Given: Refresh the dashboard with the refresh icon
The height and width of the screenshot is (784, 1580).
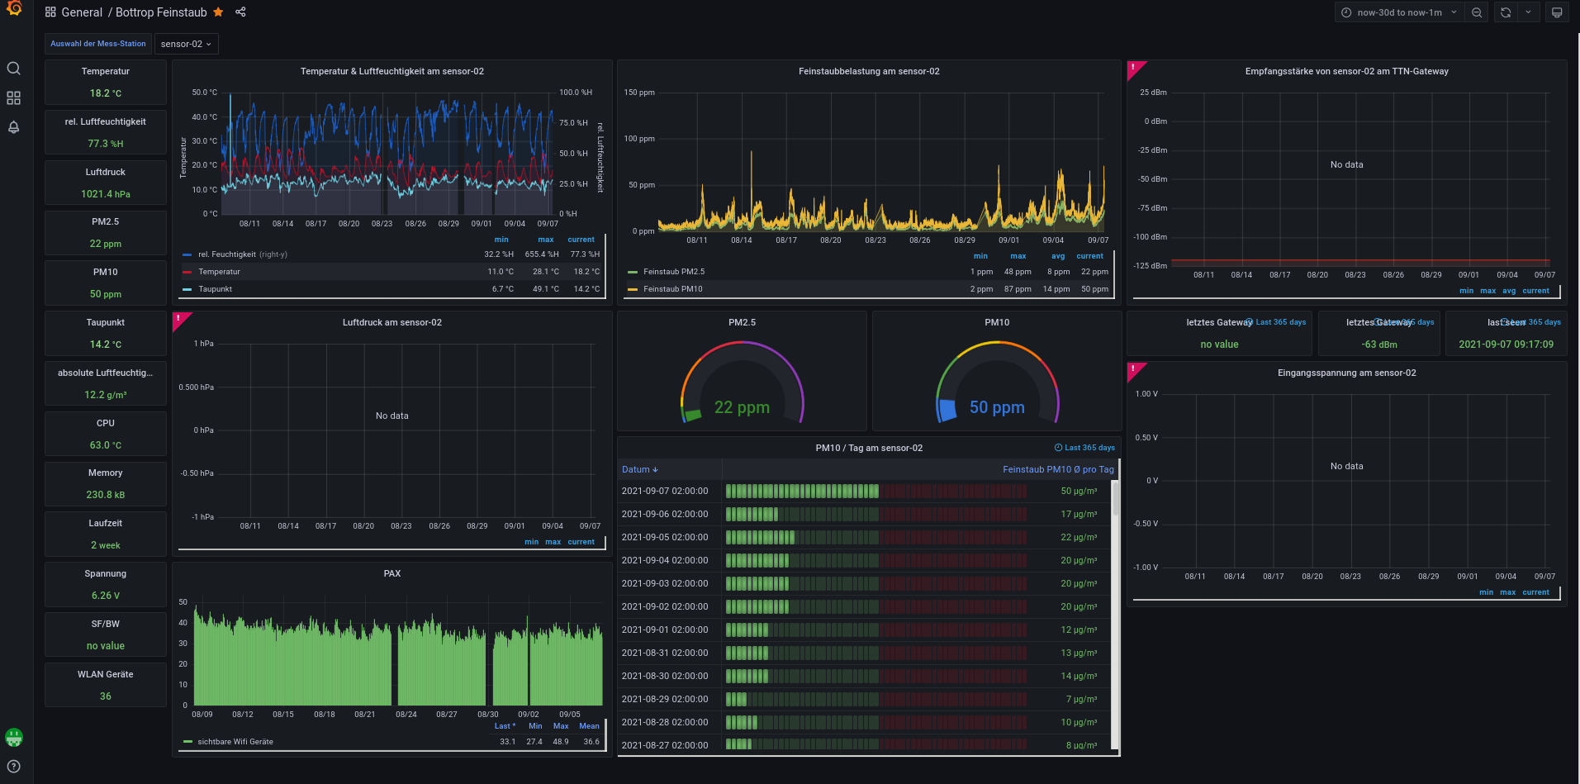Looking at the screenshot, I should (1506, 12).
